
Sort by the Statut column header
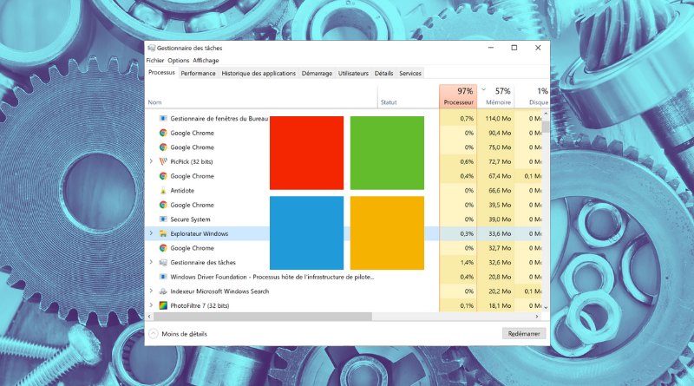[x=408, y=96]
